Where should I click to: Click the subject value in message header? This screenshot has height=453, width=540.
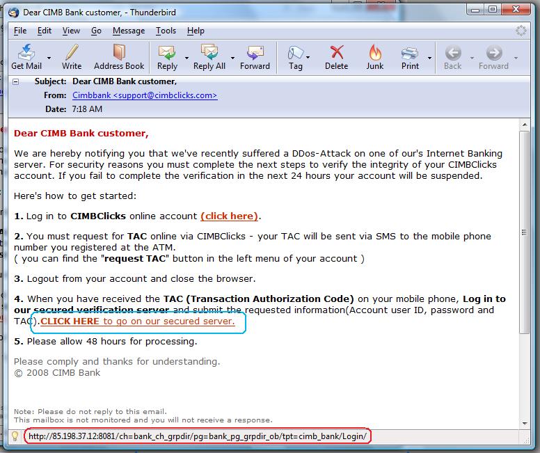pyautogui.click(x=125, y=81)
